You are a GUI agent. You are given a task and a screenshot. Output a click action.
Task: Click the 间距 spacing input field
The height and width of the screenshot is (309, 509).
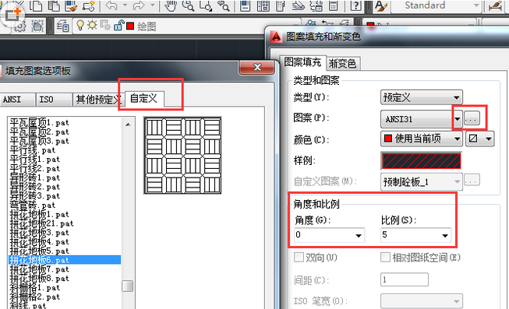coord(404,279)
